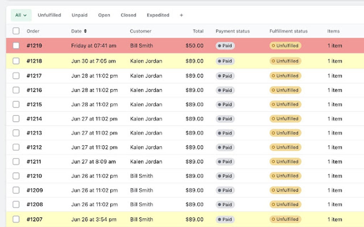This screenshot has height=227, width=364.
Task: Click the "+" icon to add a new view
Action: point(181,15)
